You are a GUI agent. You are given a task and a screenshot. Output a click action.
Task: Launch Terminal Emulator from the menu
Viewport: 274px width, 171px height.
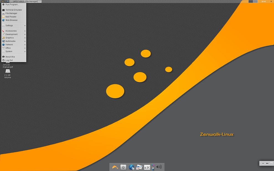click(14, 10)
